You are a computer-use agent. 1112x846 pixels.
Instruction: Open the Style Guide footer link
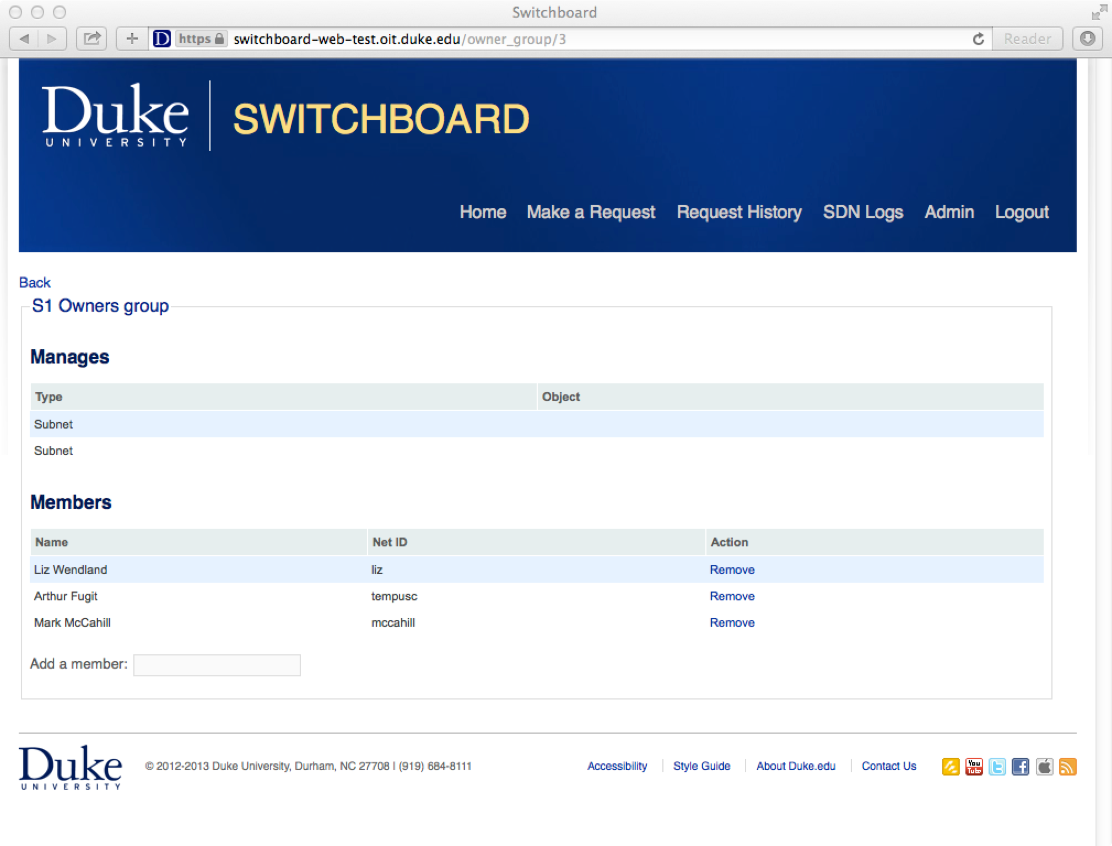(x=701, y=766)
